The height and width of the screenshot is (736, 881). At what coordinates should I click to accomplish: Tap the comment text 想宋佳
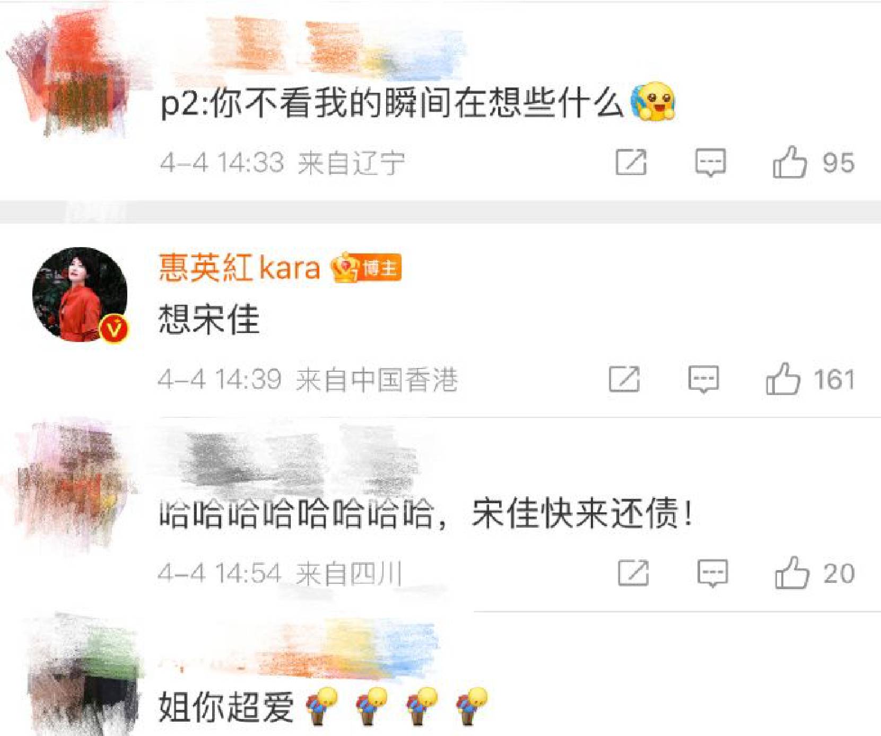click(x=209, y=319)
